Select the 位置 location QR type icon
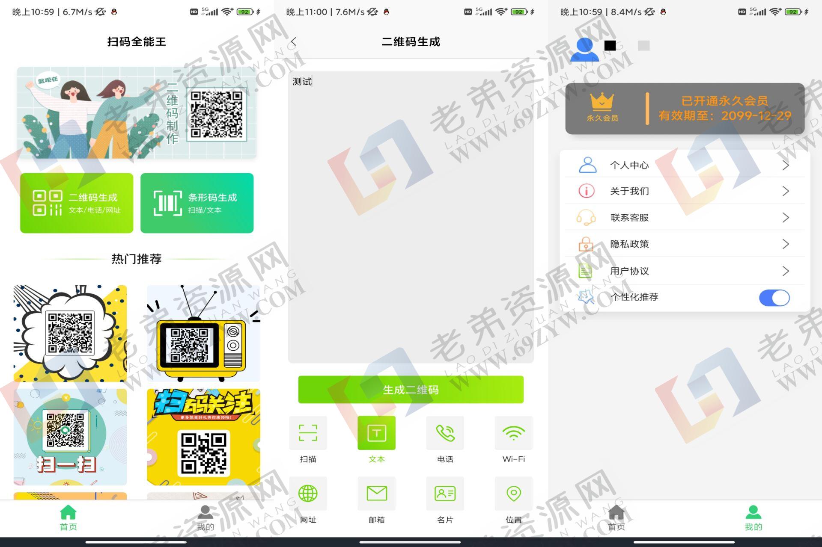The image size is (822, 547). (x=513, y=494)
